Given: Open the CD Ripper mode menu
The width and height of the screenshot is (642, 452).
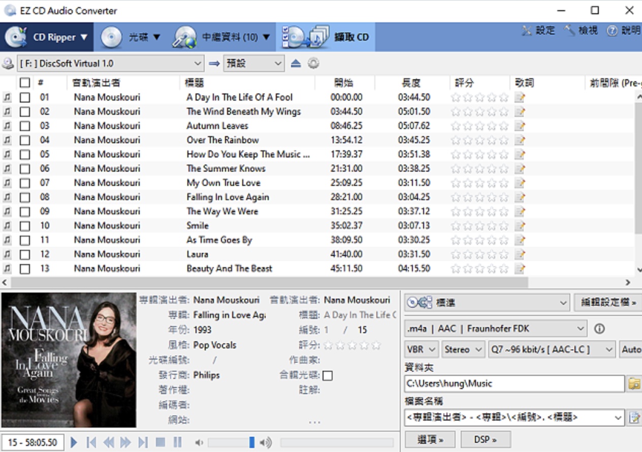Looking at the screenshot, I should click(47, 37).
